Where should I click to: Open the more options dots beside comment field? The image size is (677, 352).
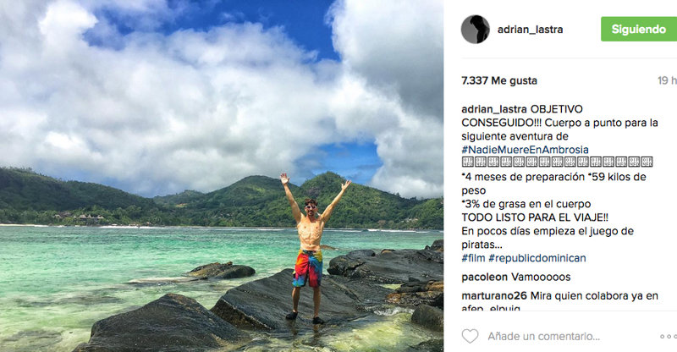click(x=667, y=336)
